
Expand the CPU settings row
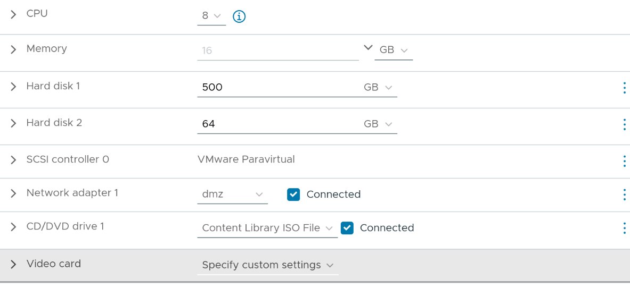click(13, 14)
